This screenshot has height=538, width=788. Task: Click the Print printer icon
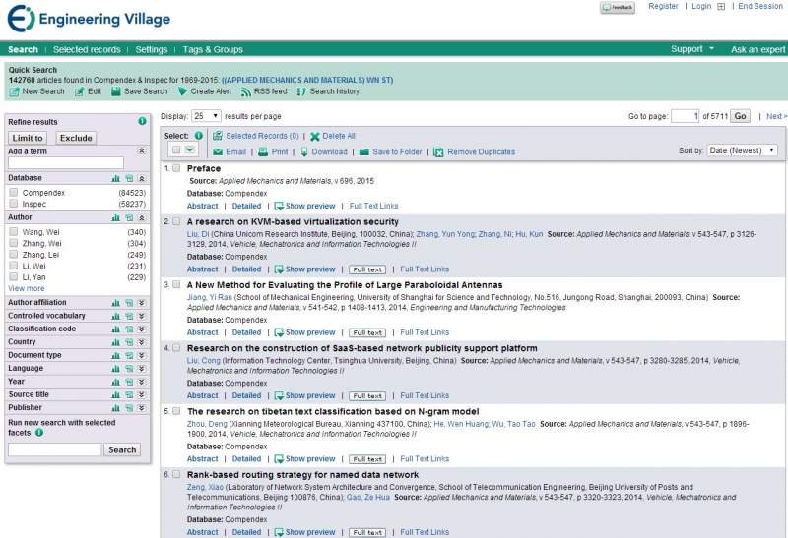tap(263, 152)
